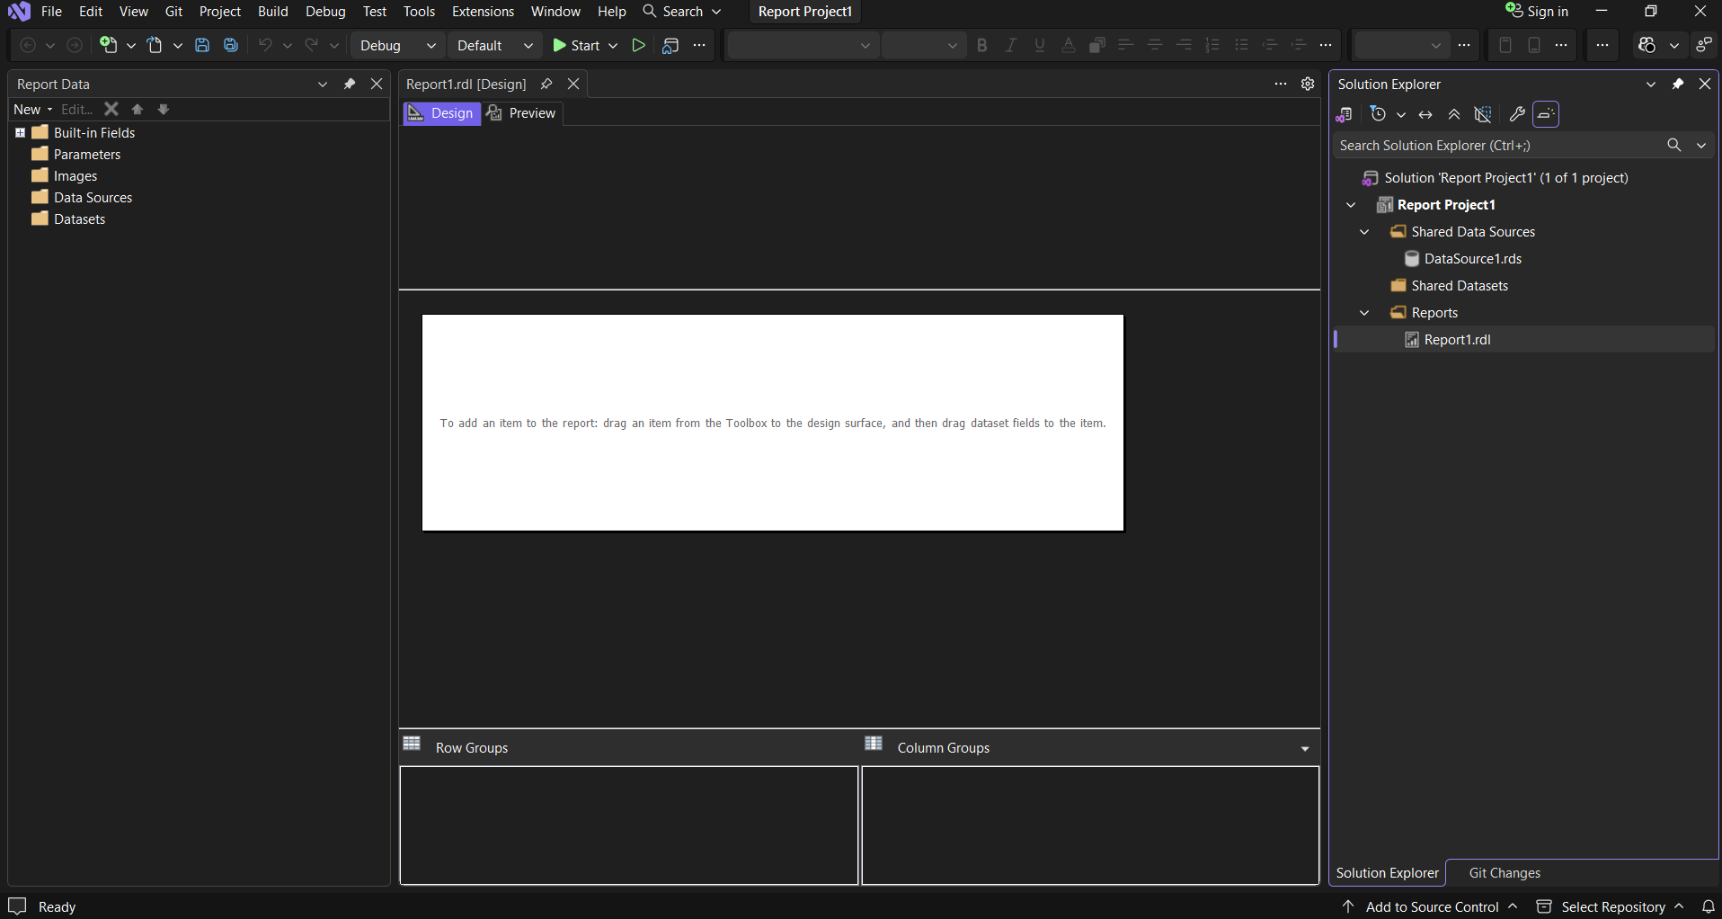Image resolution: width=1722 pixels, height=919 pixels.
Task: Open Properties wrench in Solution Explorer
Action: (1517, 114)
